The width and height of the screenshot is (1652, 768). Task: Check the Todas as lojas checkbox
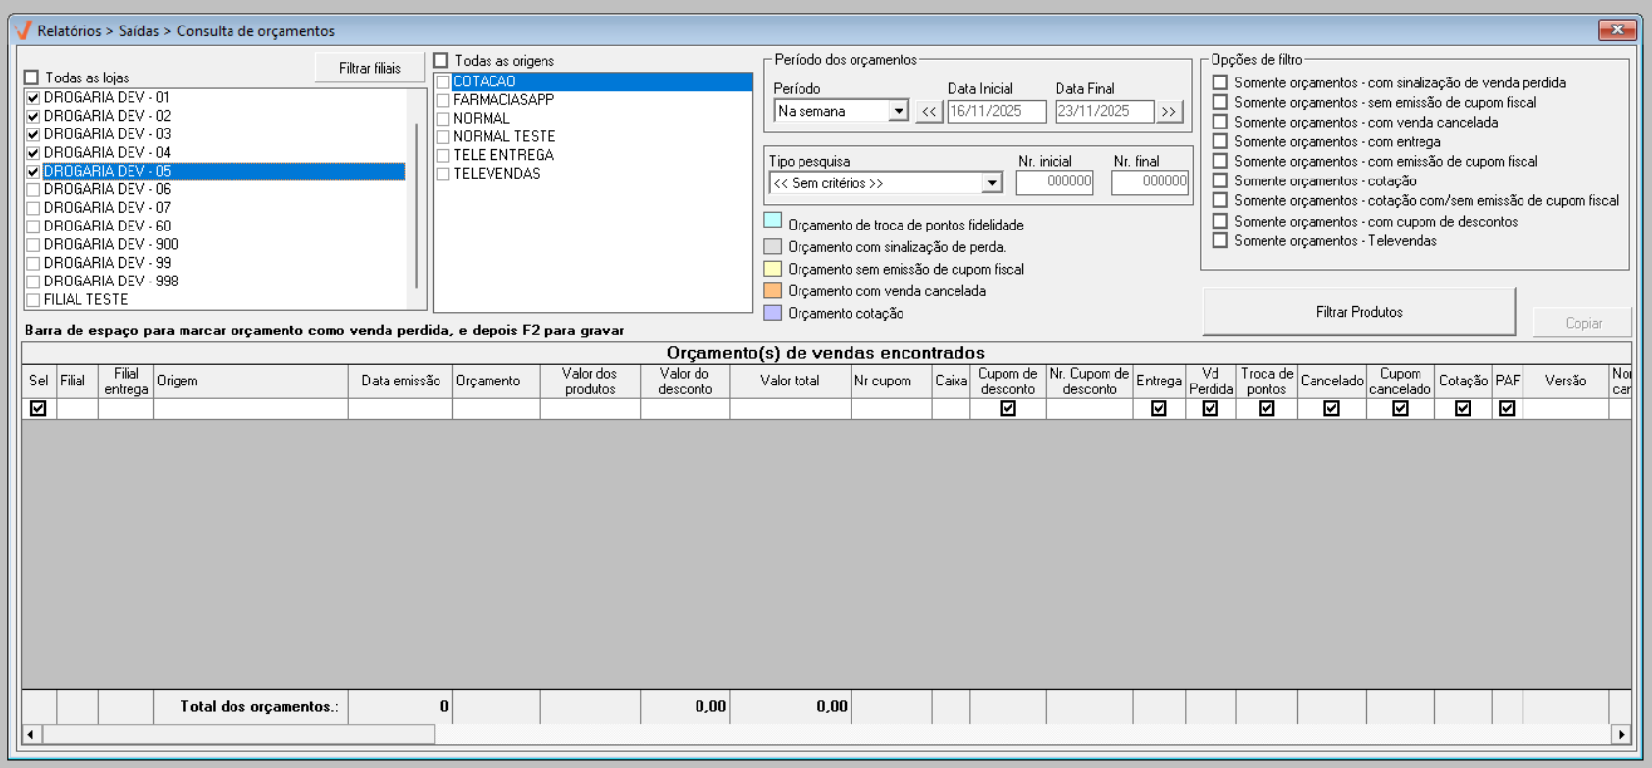(32, 77)
